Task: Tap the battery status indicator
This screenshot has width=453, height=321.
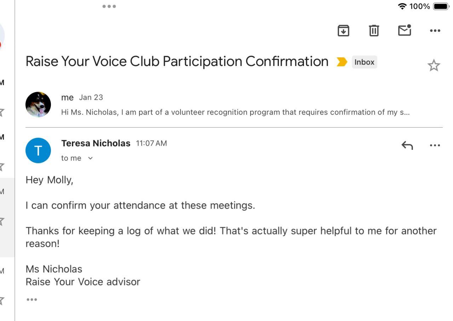Action: point(441,6)
